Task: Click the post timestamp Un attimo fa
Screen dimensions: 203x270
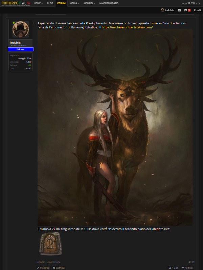Action: 53,262
